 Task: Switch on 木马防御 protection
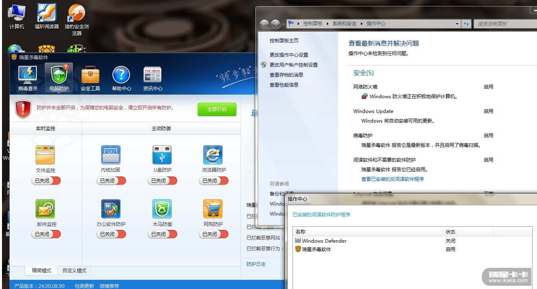[x=162, y=234]
